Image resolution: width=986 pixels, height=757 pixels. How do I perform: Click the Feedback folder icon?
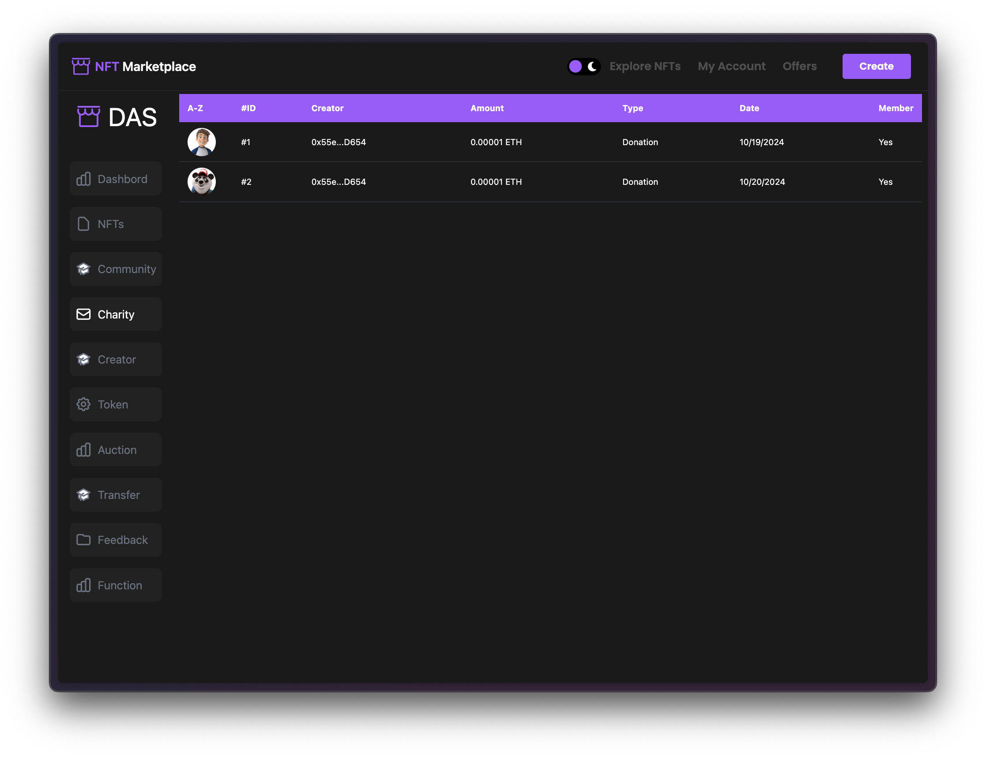point(83,540)
